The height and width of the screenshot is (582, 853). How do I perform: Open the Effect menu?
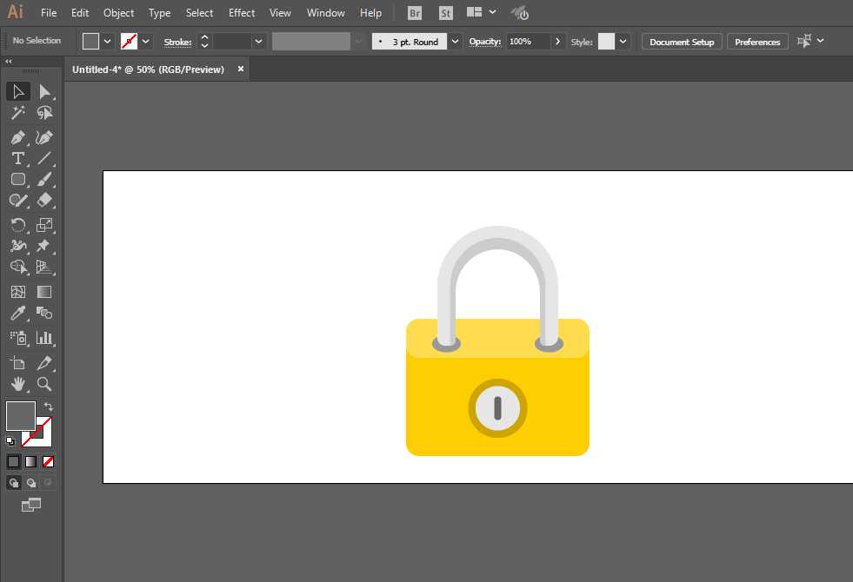[x=242, y=13]
